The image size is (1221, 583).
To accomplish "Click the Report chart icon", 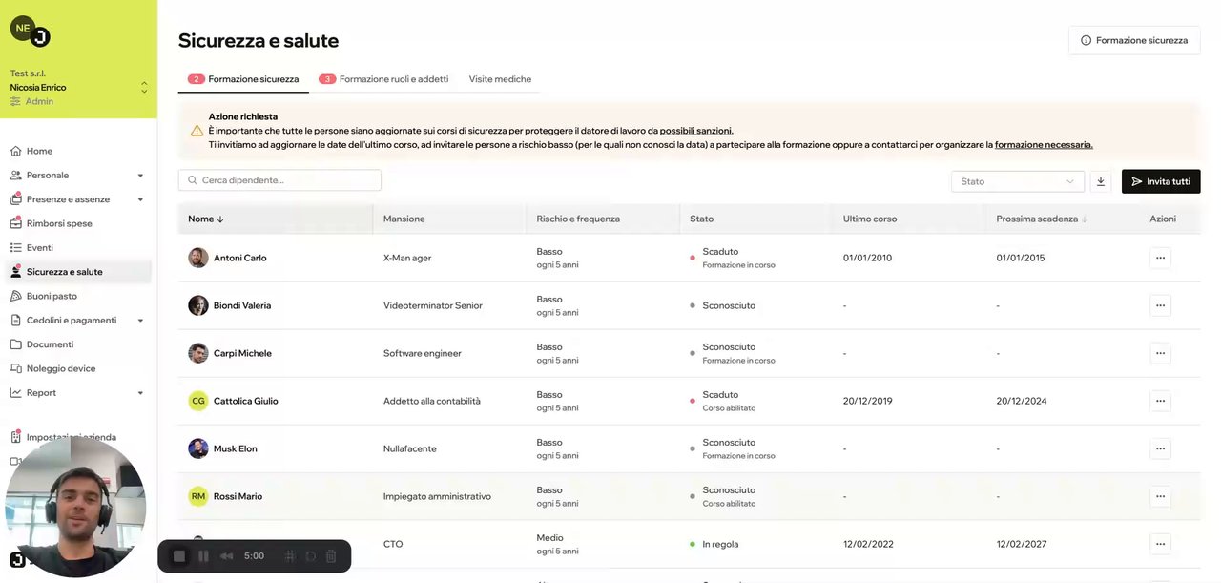I will point(16,393).
